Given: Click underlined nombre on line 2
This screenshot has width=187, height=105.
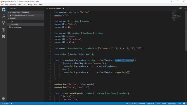Looking at the screenshot, I should pyautogui.click(x=58, y=15).
